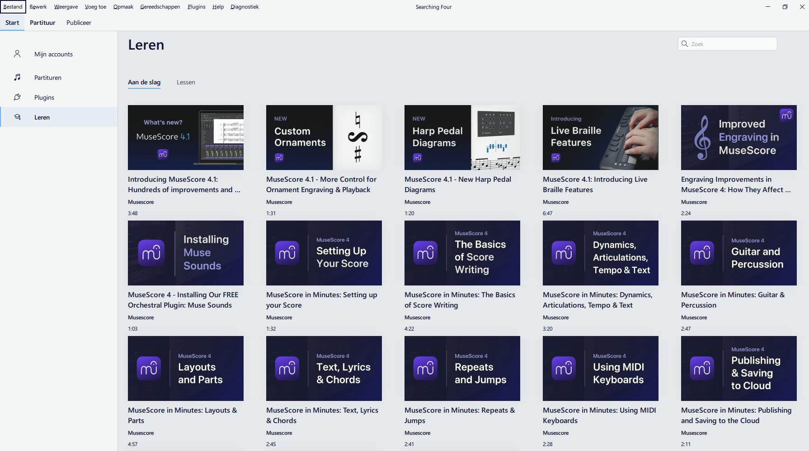809x451 pixels.
Task: Click the Partituren music note icon
Action: click(x=17, y=78)
